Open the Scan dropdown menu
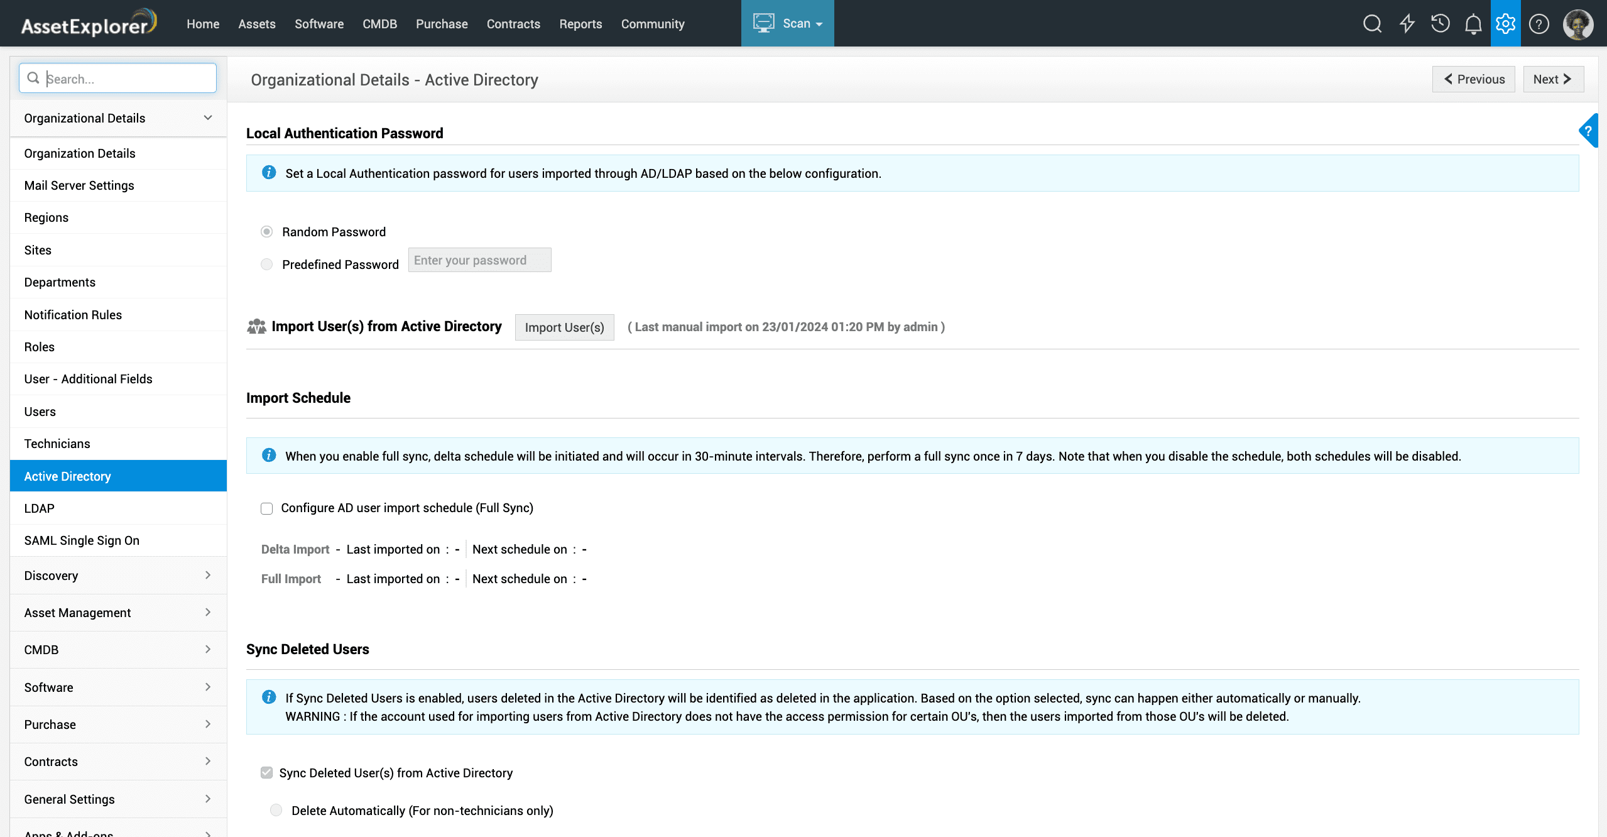Image resolution: width=1607 pixels, height=837 pixels. coord(787,24)
